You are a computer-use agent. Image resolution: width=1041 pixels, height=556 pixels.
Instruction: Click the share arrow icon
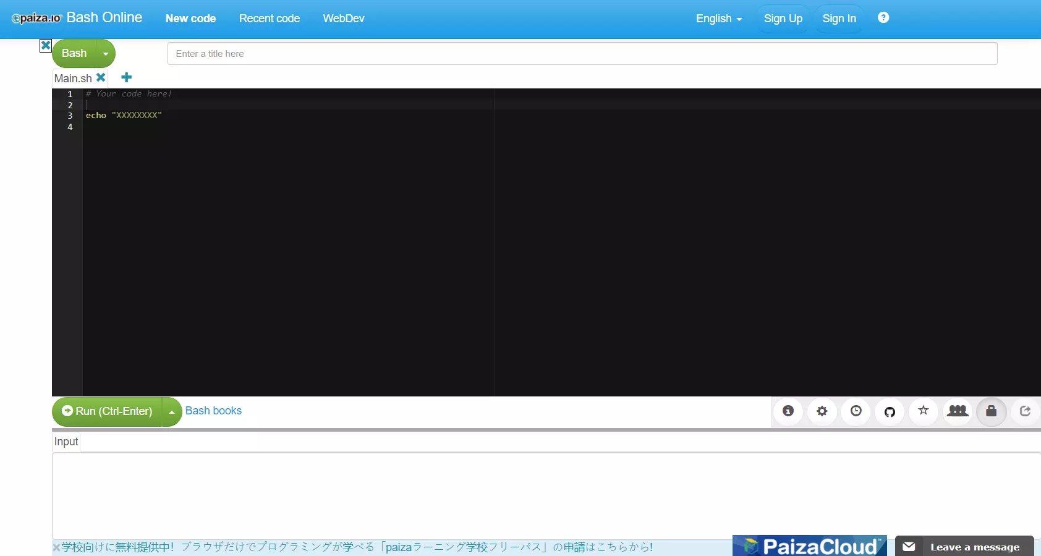pyautogui.click(x=1026, y=411)
